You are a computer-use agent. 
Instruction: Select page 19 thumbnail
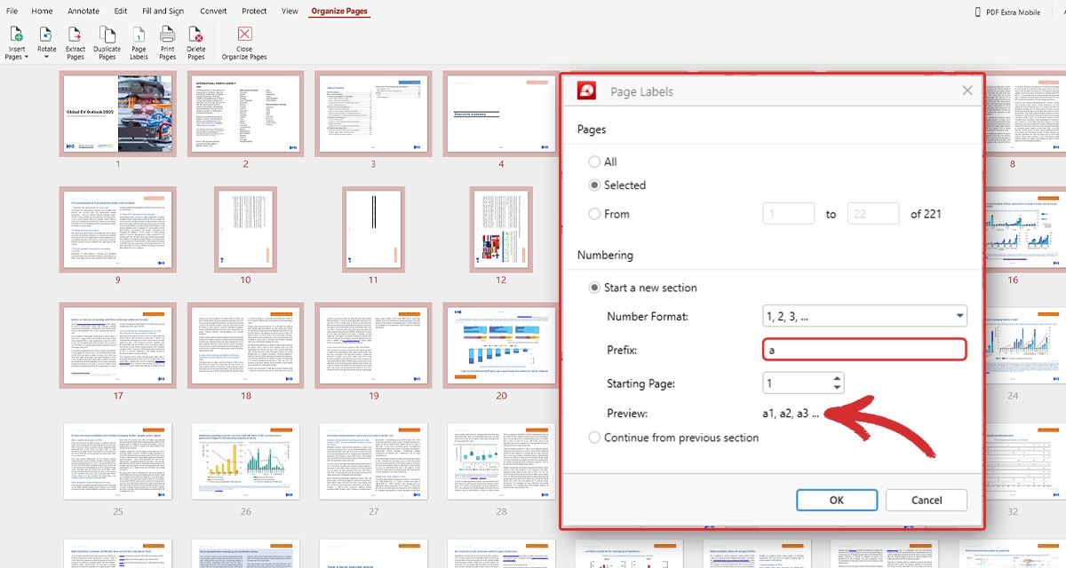[373, 344]
